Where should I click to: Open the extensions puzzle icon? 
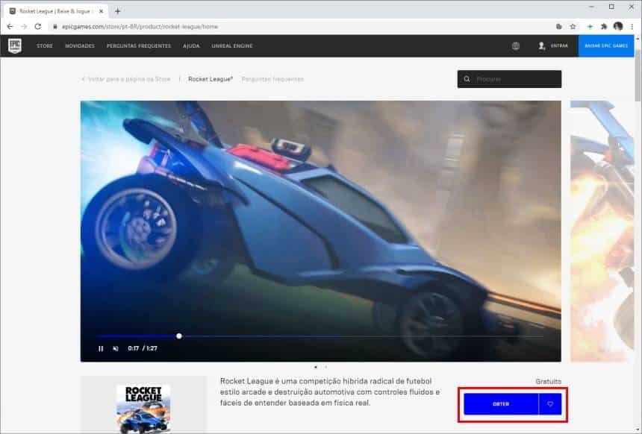(x=603, y=27)
